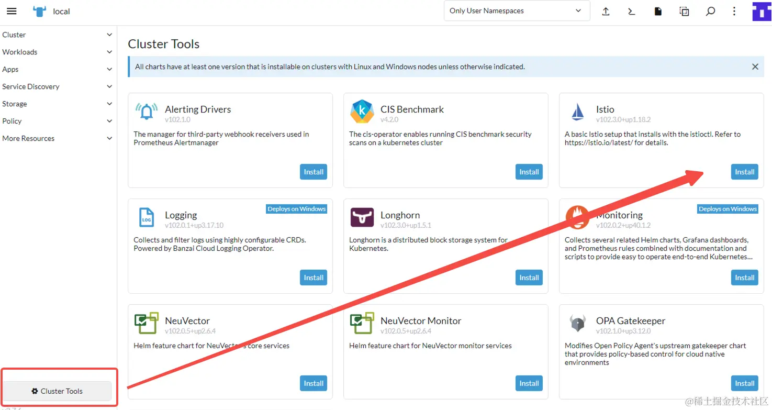Install the Longhorn chart

click(x=529, y=278)
